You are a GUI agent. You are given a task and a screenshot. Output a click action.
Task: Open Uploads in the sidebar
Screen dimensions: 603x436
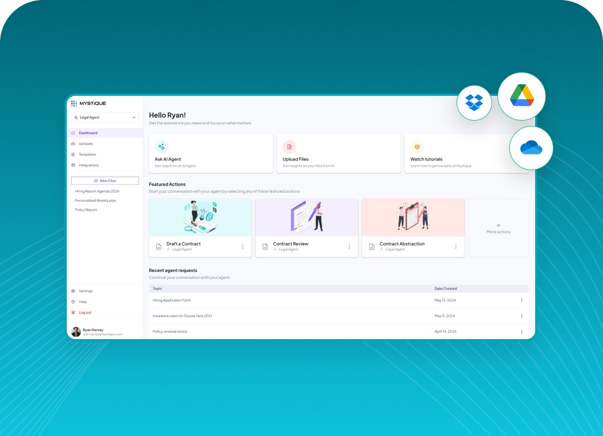click(x=86, y=144)
